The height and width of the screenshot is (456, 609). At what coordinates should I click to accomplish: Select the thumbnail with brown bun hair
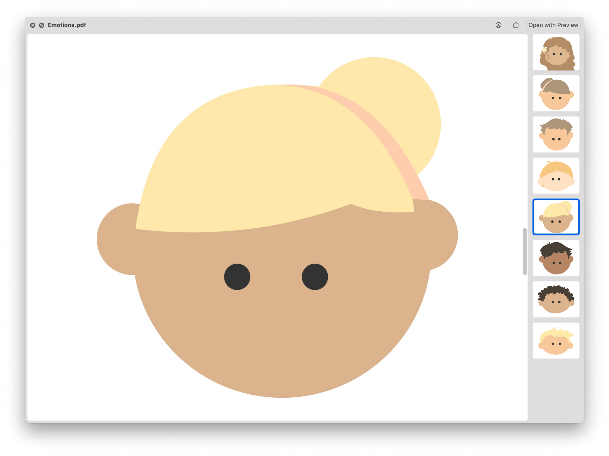[x=555, y=93]
